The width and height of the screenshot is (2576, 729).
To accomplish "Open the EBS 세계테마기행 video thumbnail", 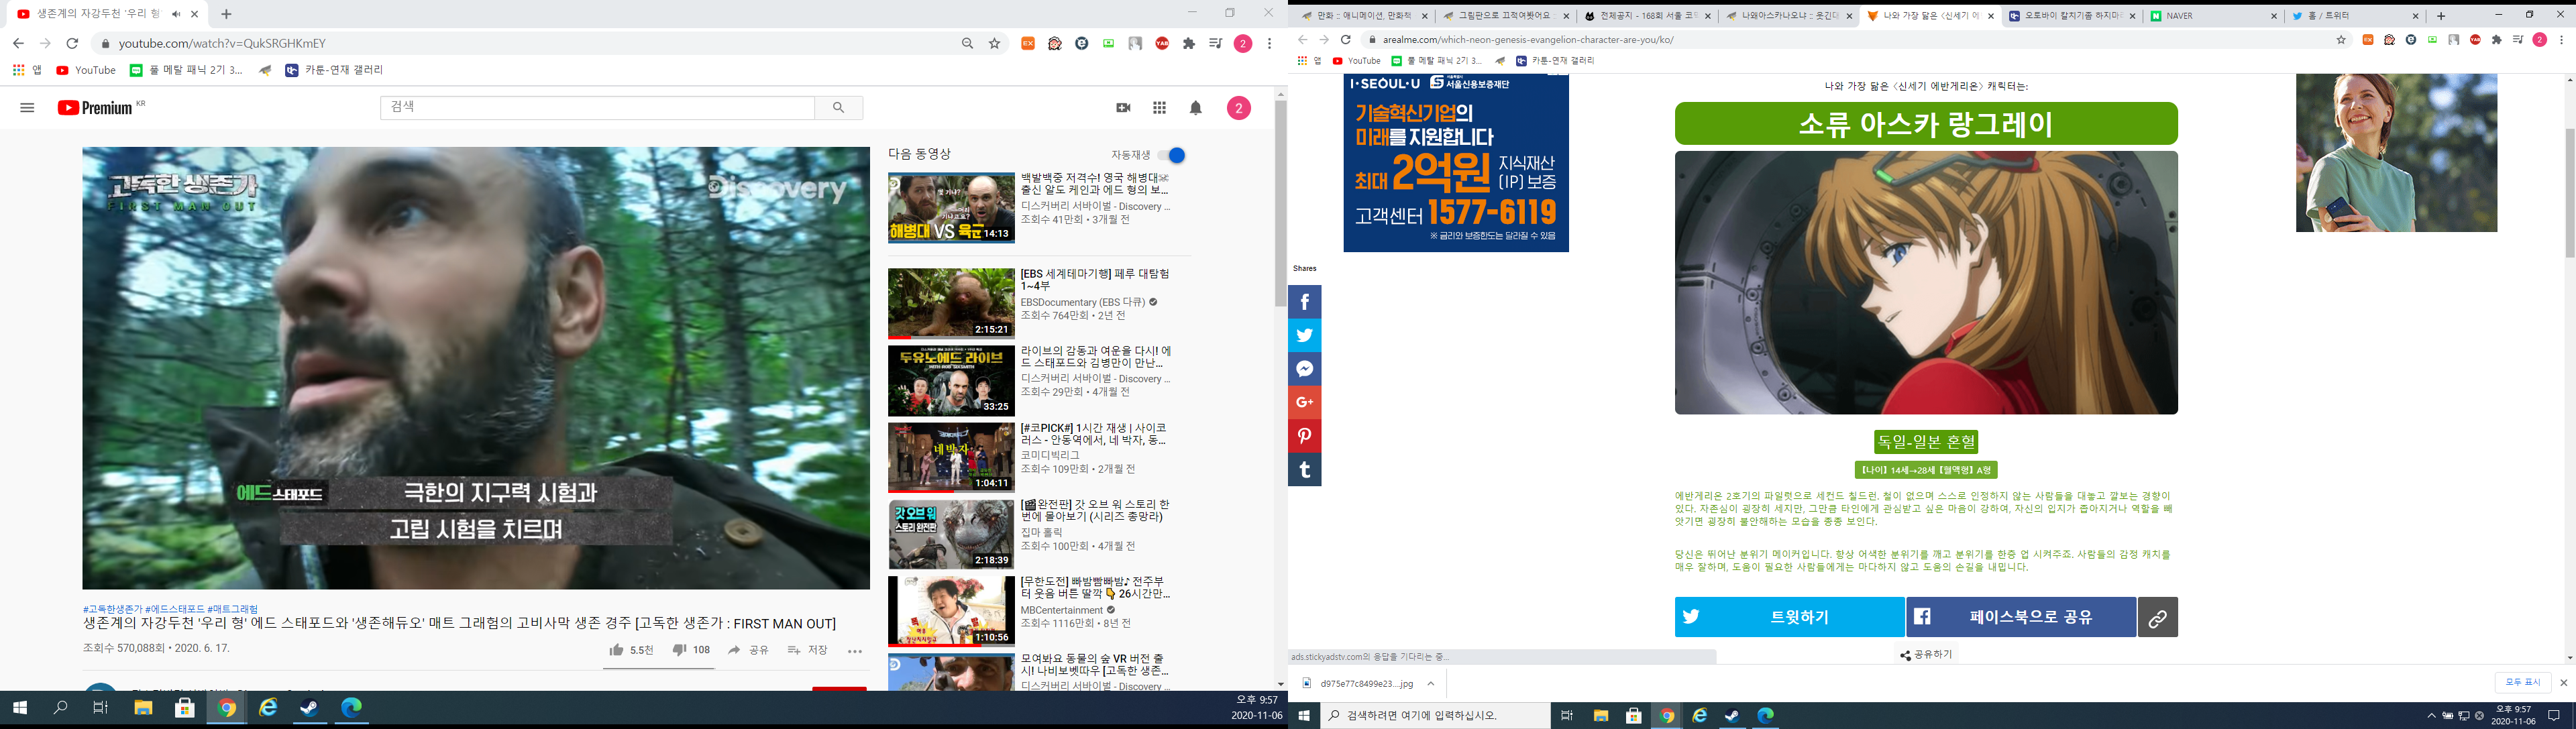I will point(951,303).
